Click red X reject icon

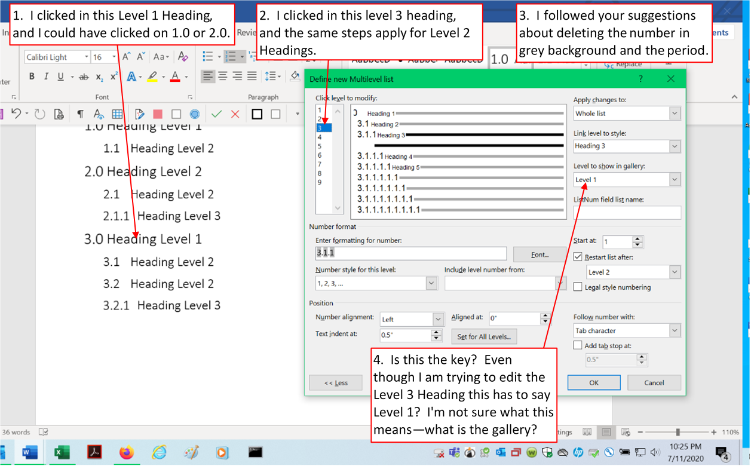[x=235, y=114]
